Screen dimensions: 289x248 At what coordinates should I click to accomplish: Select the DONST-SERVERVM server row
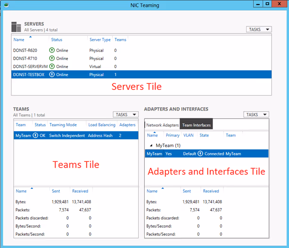(x=141, y=66)
